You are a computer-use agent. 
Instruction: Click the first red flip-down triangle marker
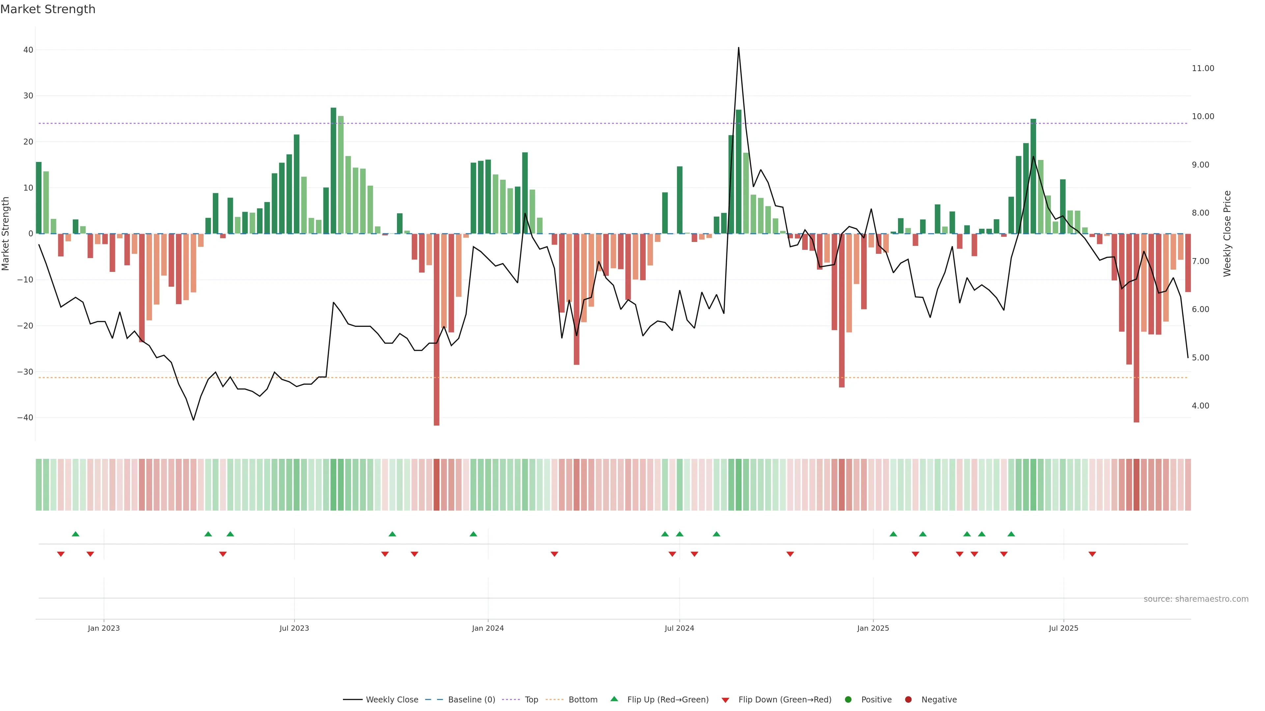[x=60, y=554]
